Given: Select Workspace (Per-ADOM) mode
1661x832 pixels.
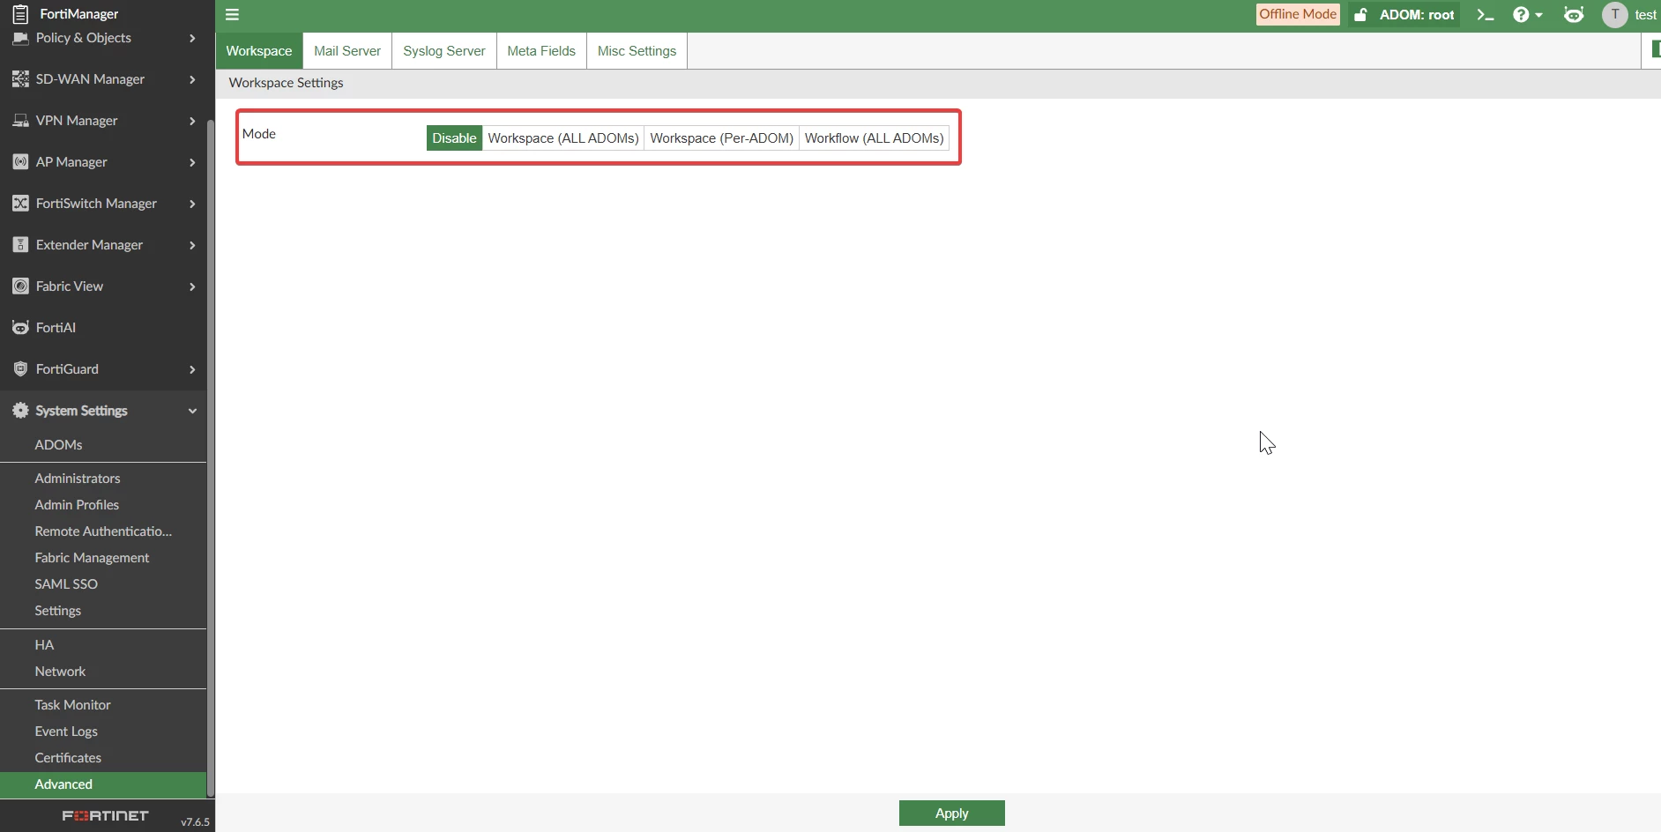Looking at the screenshot, I should 721,138.
